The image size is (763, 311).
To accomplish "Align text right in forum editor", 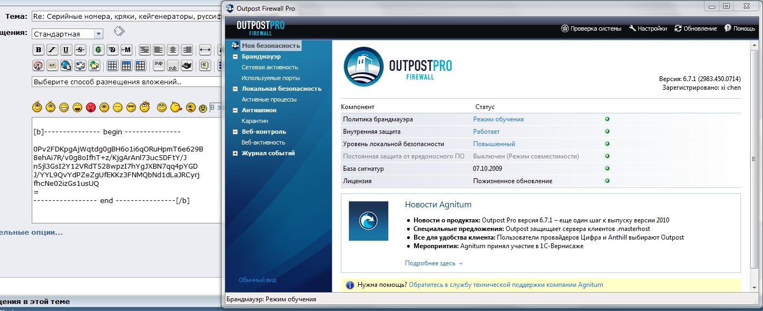I will click(187, 50).
